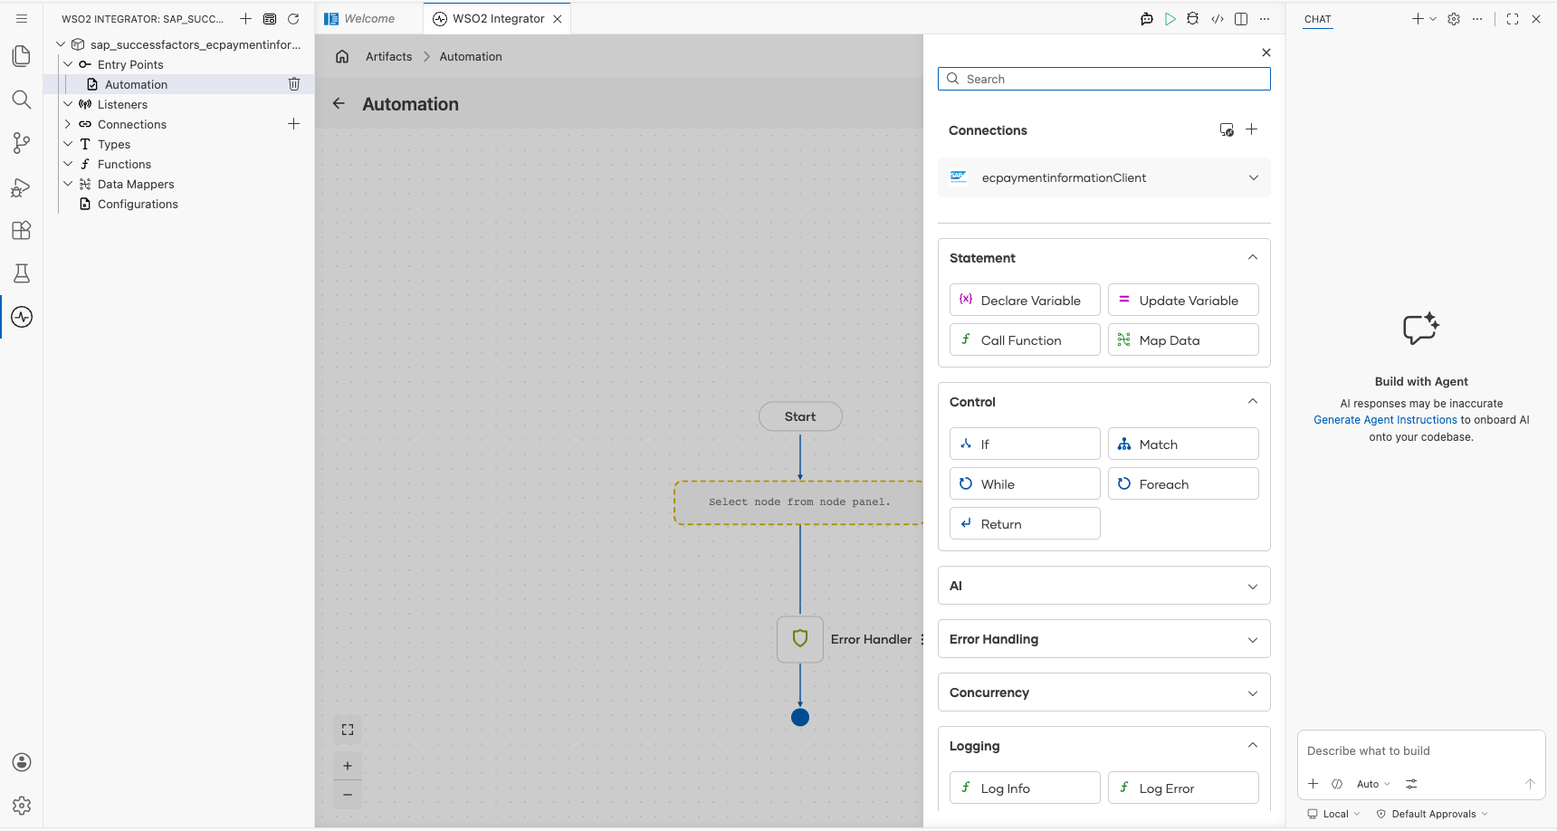Open the Explorer files icon in activity bar

(x=22, y=56)
